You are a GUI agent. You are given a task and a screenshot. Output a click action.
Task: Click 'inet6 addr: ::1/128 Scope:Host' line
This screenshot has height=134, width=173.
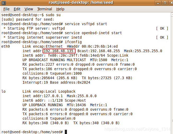[54, 101]
